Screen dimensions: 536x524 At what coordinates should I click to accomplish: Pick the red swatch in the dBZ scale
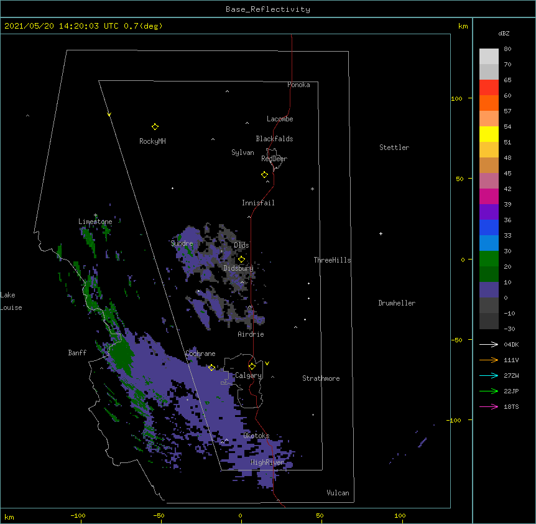[x=489, y=87]
